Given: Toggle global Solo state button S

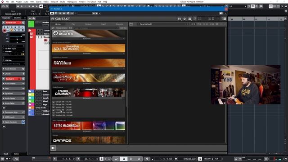Looking at the screenshot, I should [22, 6].
